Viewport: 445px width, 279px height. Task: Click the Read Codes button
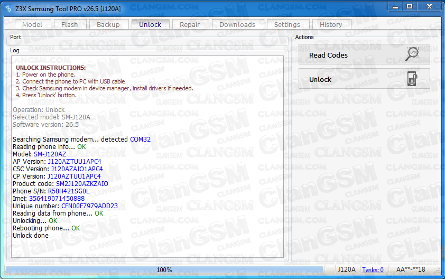tap(364, 54)
